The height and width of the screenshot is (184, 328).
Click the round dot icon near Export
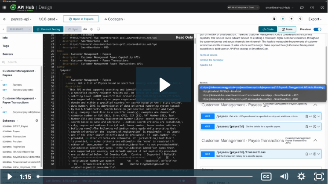tap(292, 19)
